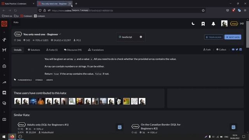Go back to previous page
This screenshot has width=249, height=140.
pyautogui.click(x=4, y=10)
